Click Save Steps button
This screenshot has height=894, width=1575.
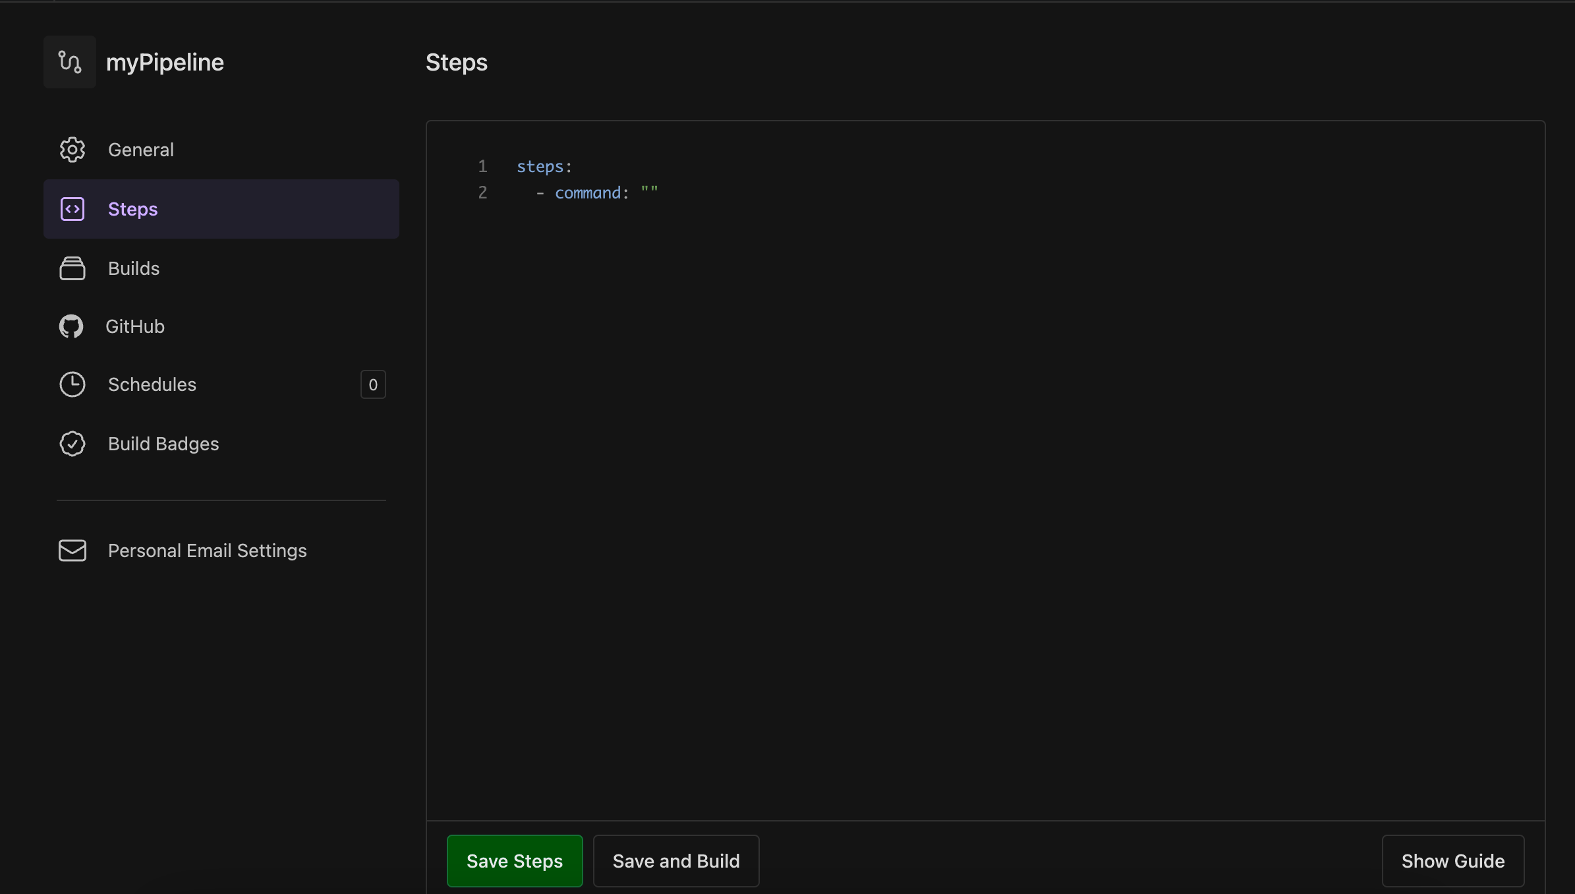click(515, 860)
